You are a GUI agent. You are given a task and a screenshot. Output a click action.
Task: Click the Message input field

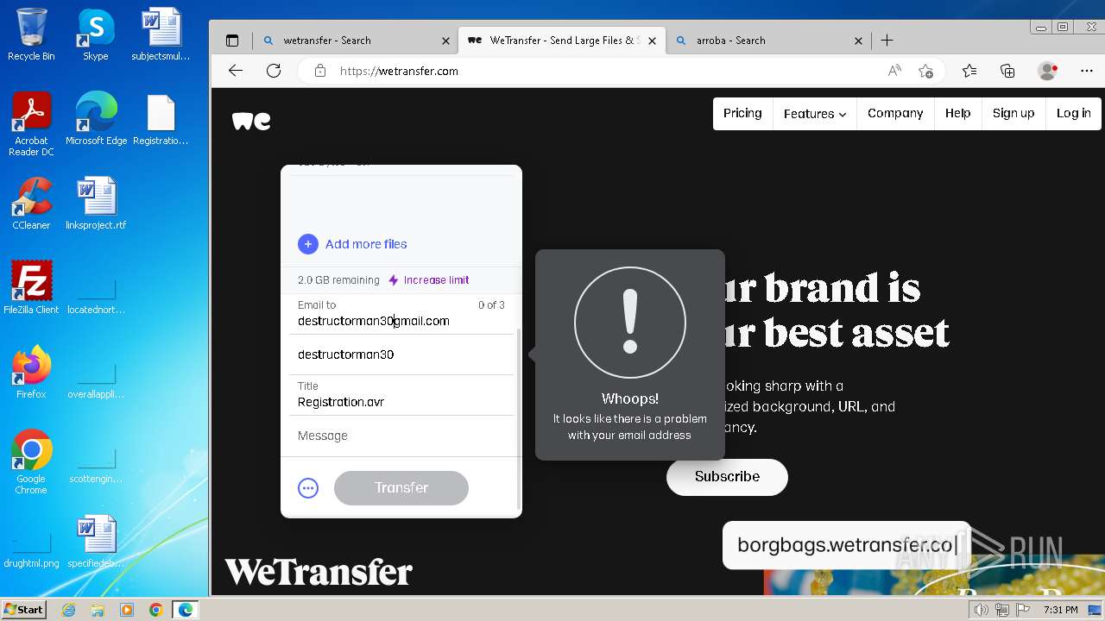click(x=401, y=436)
